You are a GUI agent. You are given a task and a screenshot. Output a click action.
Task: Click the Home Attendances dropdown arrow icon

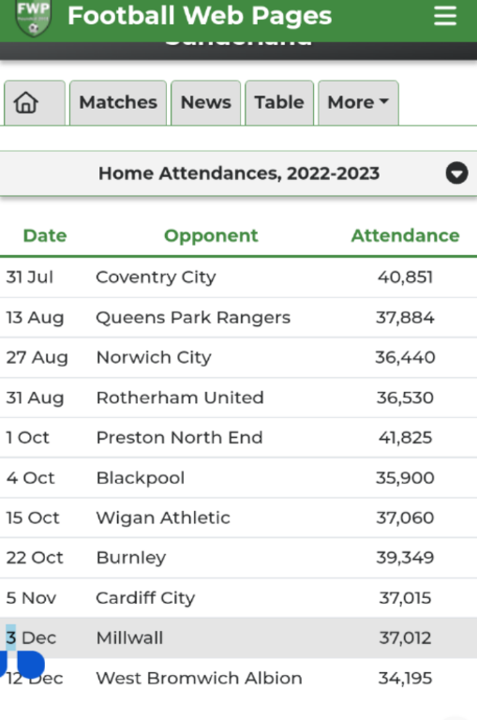click(456, 173)
